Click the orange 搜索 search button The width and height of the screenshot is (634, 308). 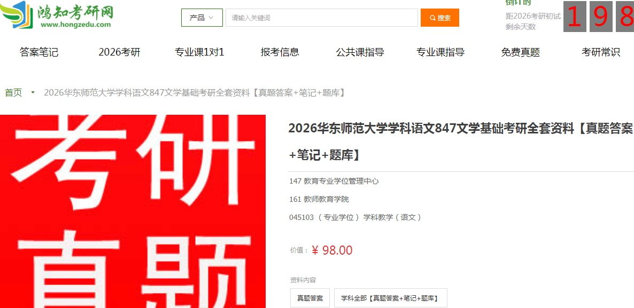click(x=440, y=18)
